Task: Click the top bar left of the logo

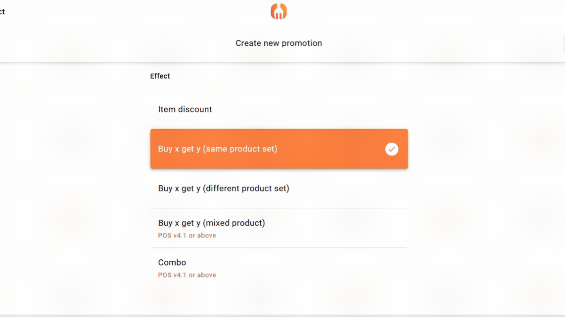Action: (139, 12)
